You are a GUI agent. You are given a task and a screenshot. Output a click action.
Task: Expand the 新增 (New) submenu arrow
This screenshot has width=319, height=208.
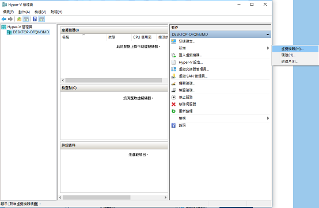(x=268, y=48)
